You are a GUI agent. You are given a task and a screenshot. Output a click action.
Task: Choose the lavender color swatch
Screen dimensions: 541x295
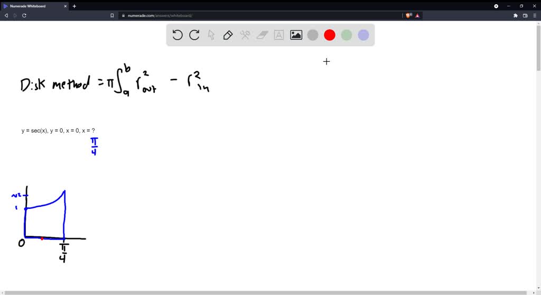click(x=363, y=35)
